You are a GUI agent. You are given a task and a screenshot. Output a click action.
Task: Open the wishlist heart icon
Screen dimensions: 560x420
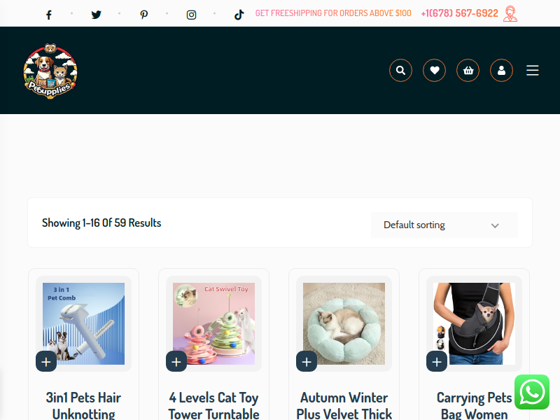[x=434, y=70]
